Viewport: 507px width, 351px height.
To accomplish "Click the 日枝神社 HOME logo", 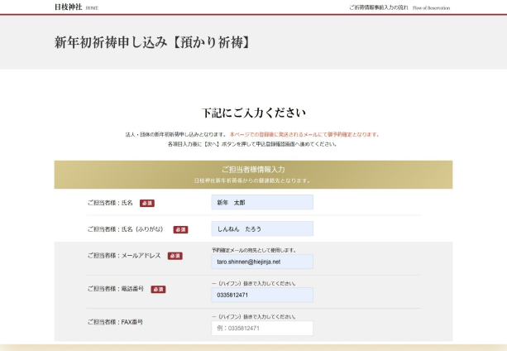I will 75,7.
